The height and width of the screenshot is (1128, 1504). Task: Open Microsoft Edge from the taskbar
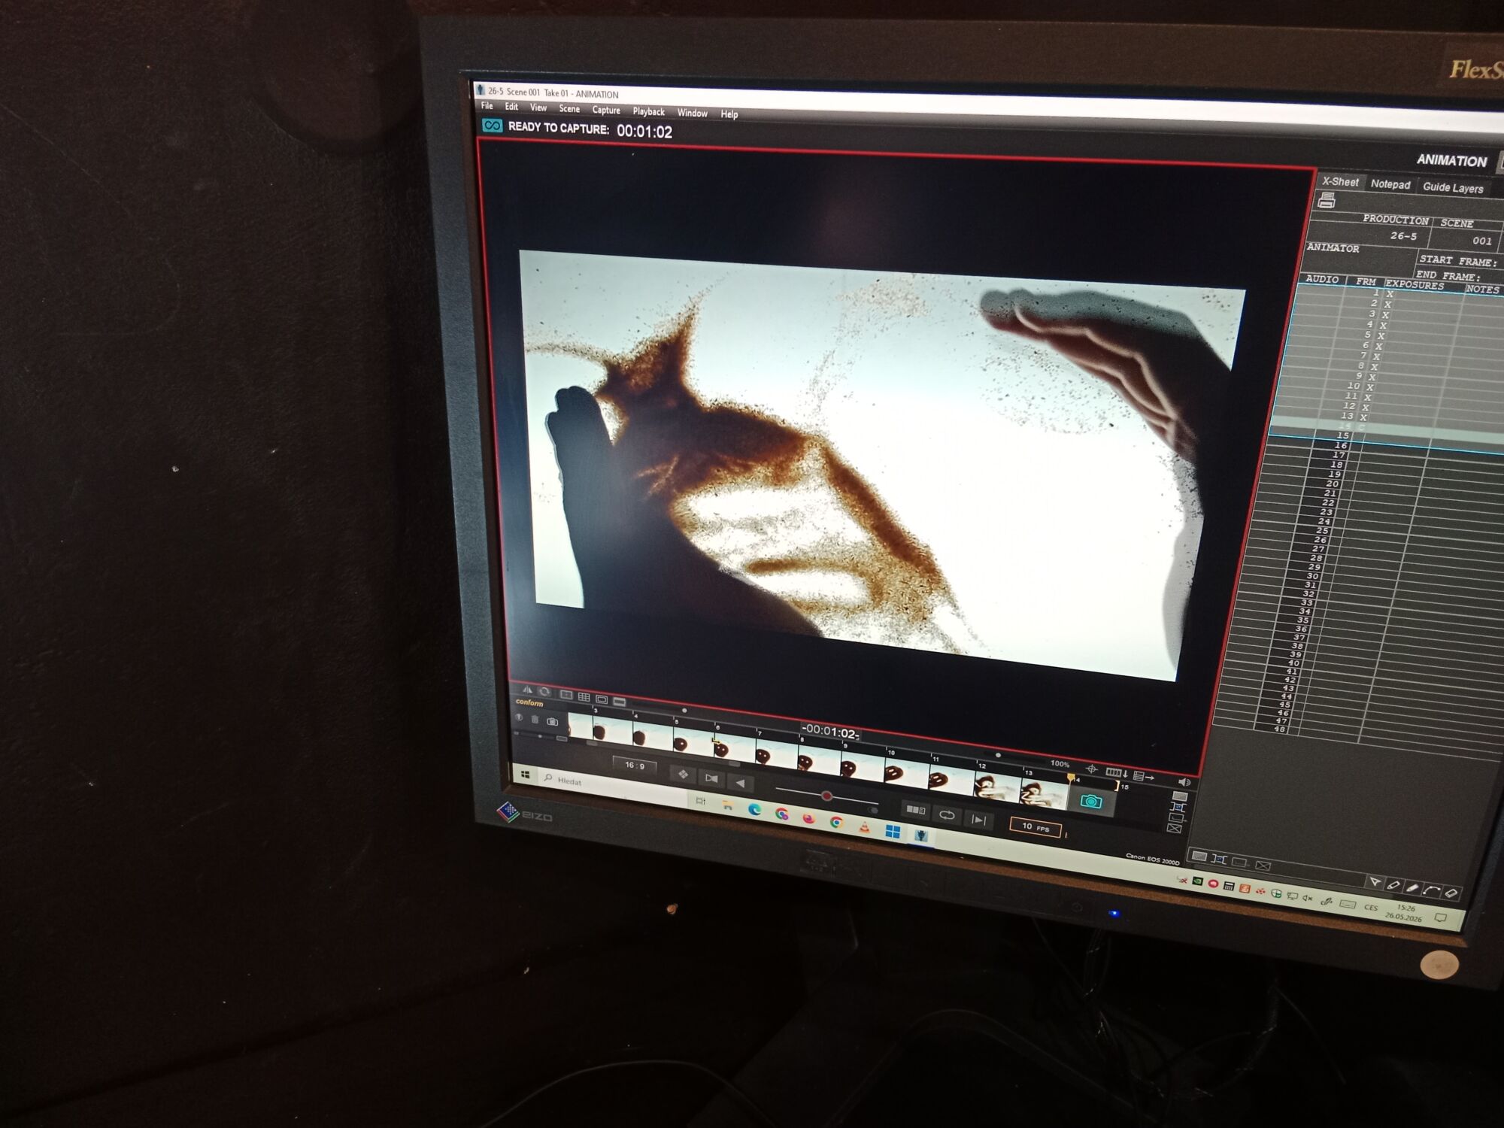coord(754,809)
